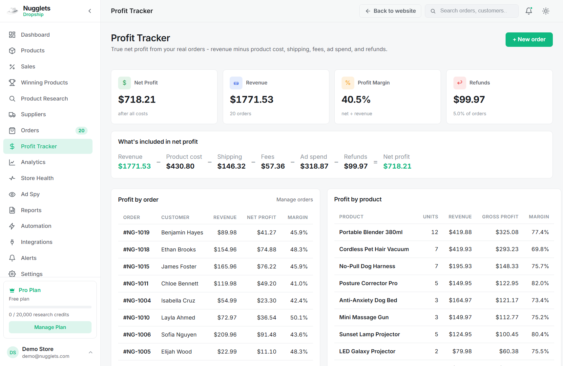Click the Settings gear icon

pyautogui.click(x=12, y=274)
